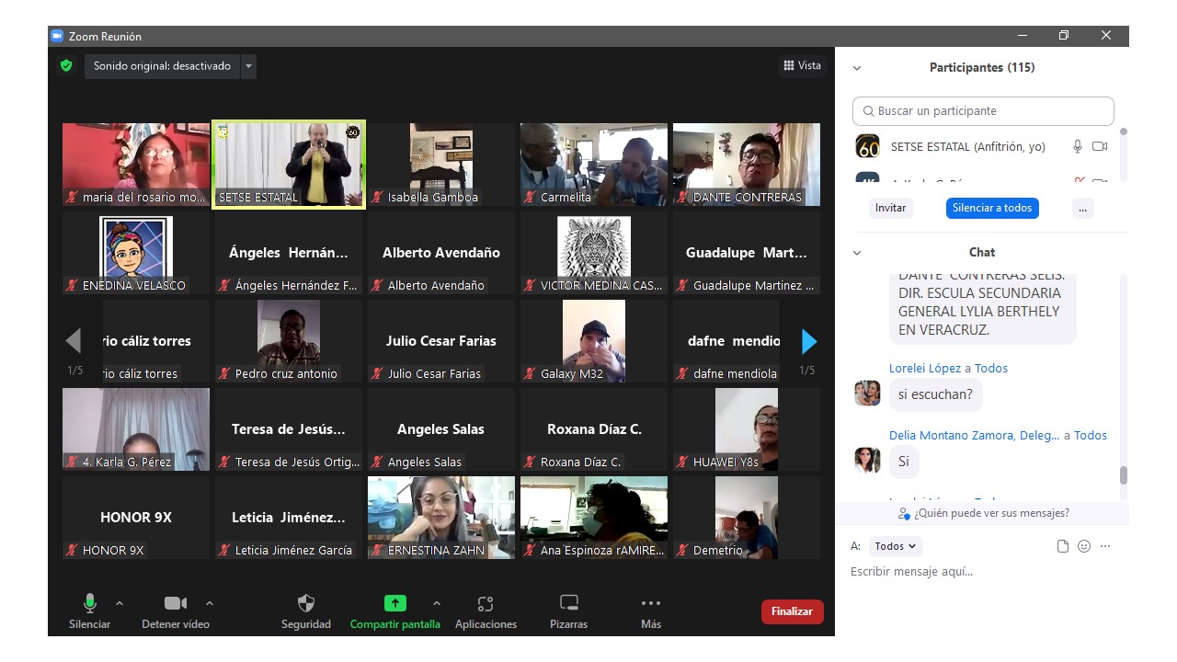Select the Pedro cruz antonio video tile
Image resolution: width=1177 pixels, height=662 pixels.
(x=289, y=341)
